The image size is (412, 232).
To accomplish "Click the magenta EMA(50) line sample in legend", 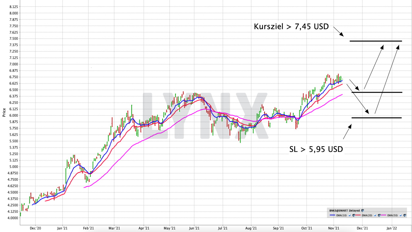I will (383, 215).
